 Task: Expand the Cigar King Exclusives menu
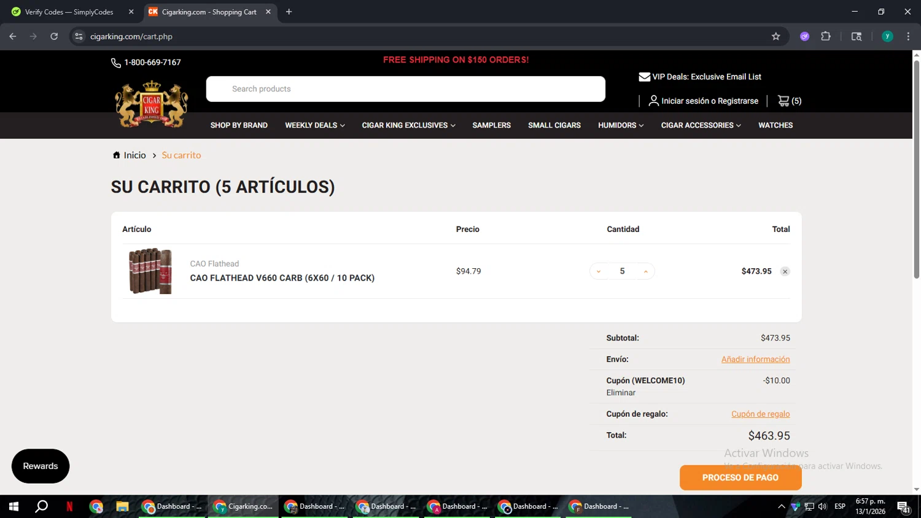408,125
